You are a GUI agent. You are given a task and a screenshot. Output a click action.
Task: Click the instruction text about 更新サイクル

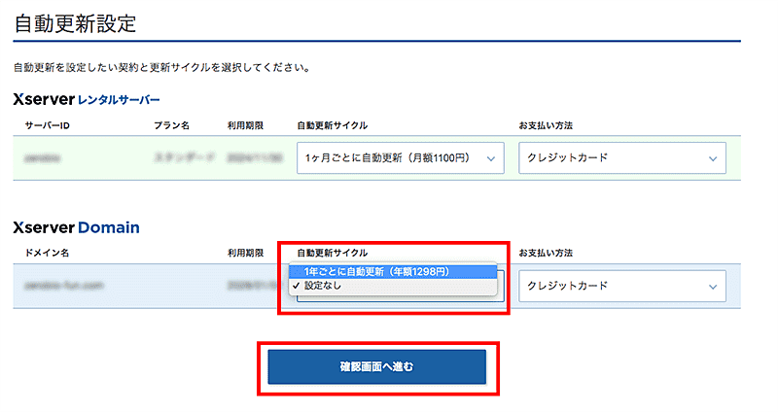point(161,67)
